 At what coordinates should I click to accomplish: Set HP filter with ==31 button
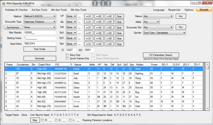click(x=88, y=16)
